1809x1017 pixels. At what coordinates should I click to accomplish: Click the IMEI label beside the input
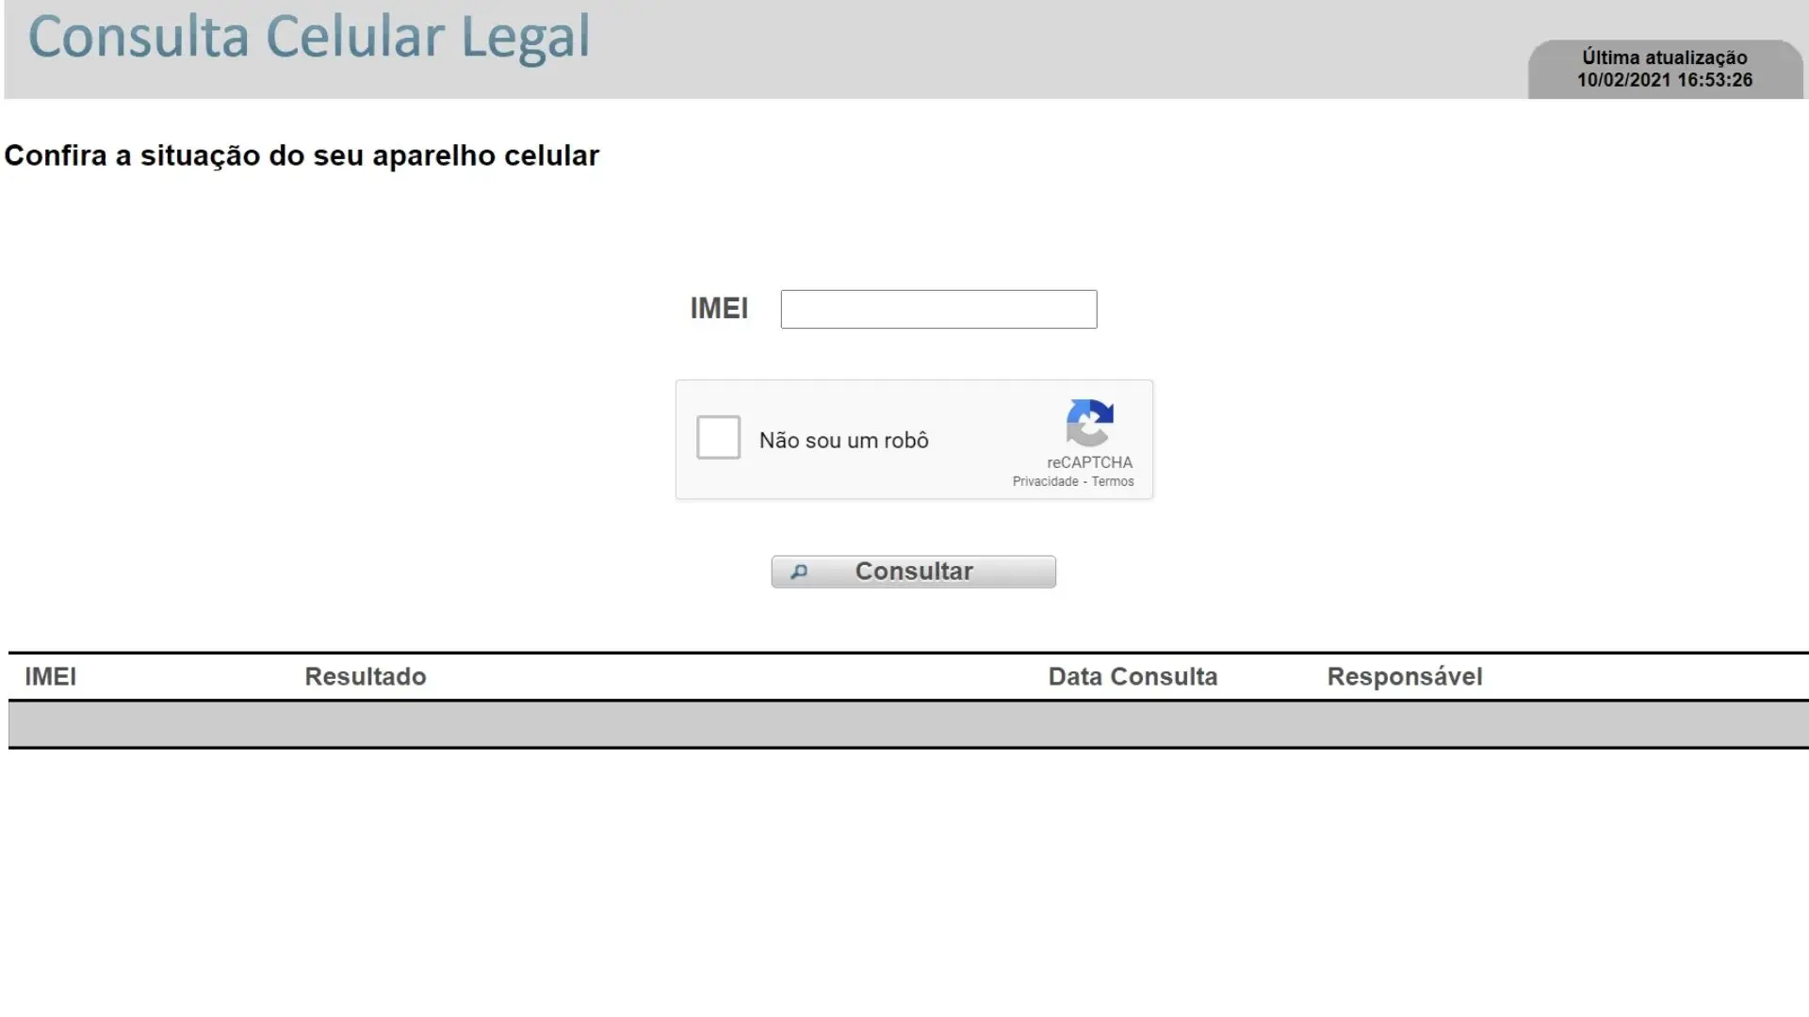pyautogui.click(x=719, y=308)
